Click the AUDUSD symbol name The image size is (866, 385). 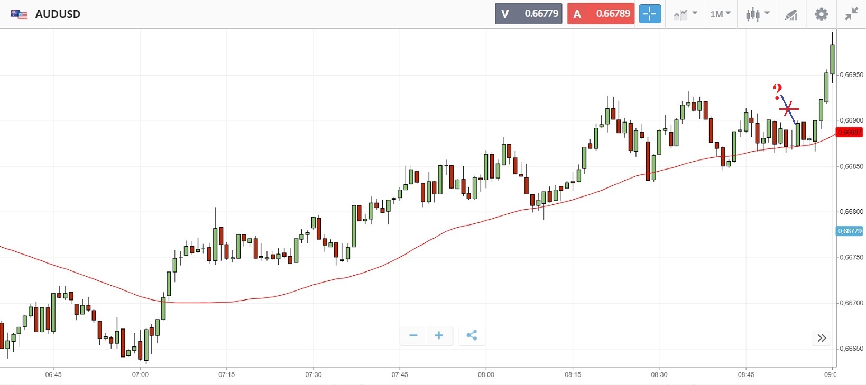pyautogui.click(x=58, y=14)
